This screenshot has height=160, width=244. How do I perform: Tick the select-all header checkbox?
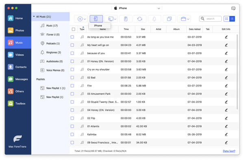(x=74, y=29)
